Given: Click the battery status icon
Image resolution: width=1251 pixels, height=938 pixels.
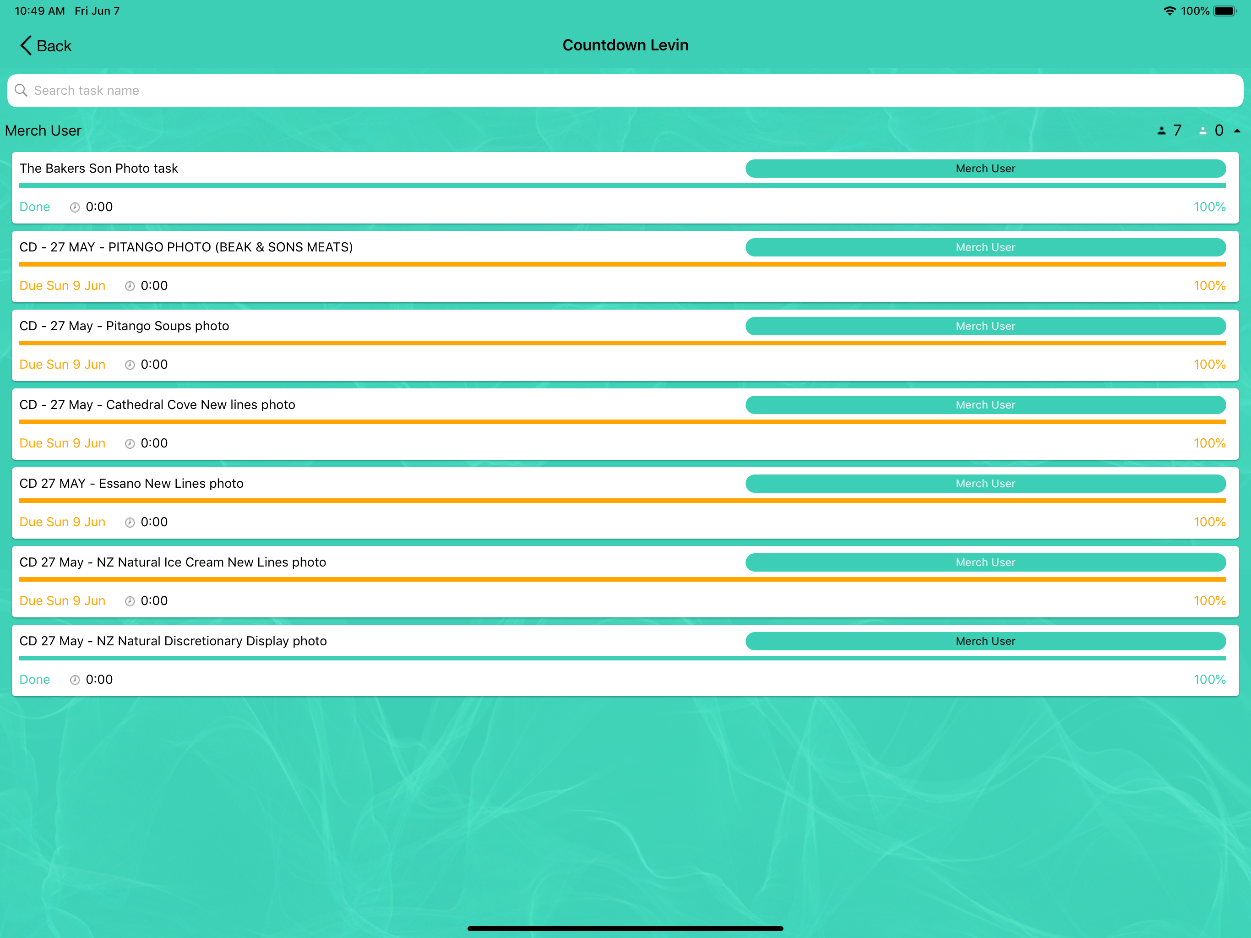Looking at the screenshot, I should click(x=1225, y=11).
